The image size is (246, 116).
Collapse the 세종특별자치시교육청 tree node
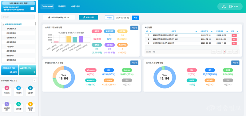pyautogui.click(x=3, y=24)
